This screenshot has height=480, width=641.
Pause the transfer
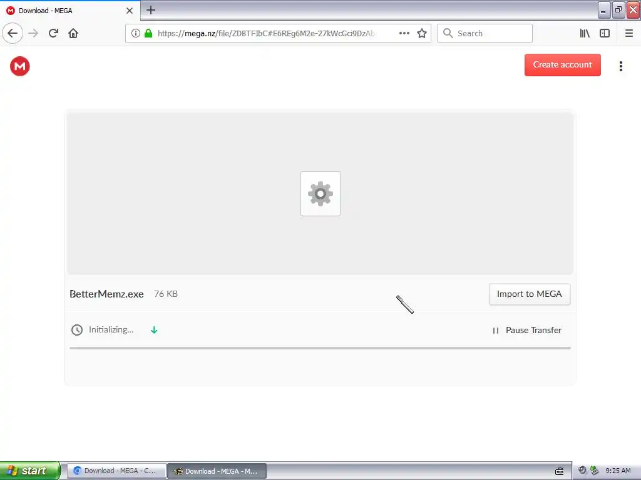526,330
